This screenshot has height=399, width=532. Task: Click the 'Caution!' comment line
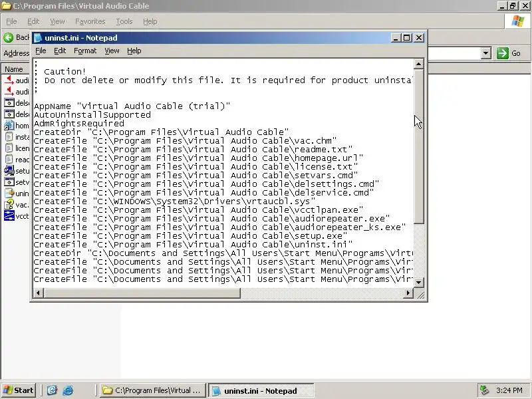click(60, 72)
